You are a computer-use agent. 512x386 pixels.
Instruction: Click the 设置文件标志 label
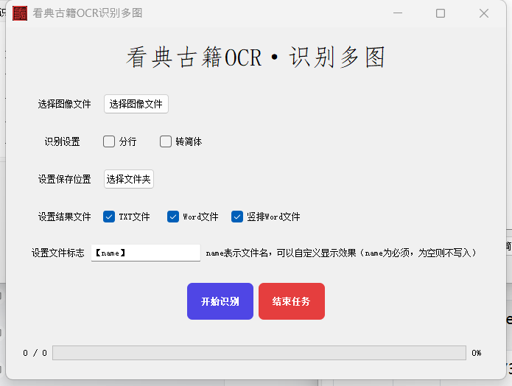click(57, 253)
